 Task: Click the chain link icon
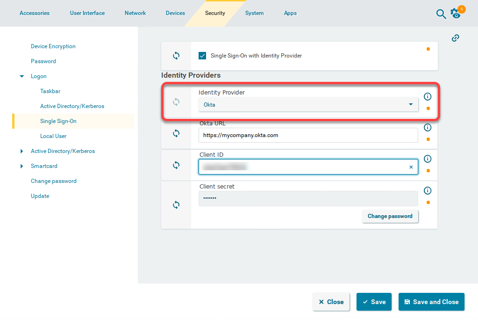456,38
